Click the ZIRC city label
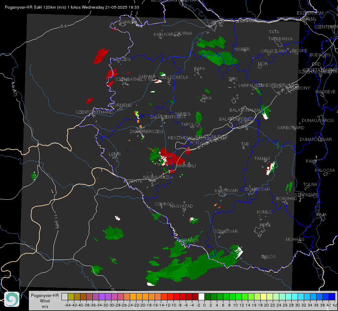Screen dimensions: 338x311 (x=233, y=79)
